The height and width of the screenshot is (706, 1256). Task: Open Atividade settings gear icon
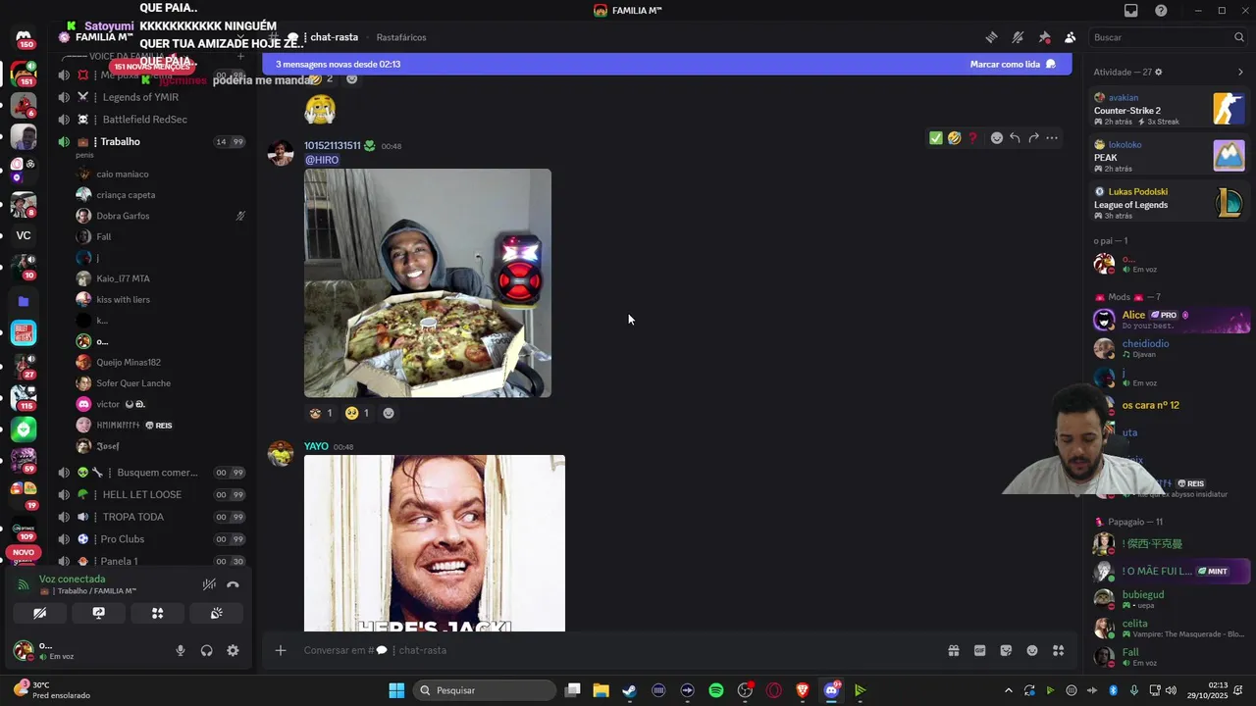tap(1159, 72)
